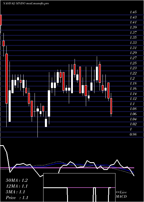144x202 pixels.
Task: Click the 1.45 price axis label
Action: (x=133, y=12)
